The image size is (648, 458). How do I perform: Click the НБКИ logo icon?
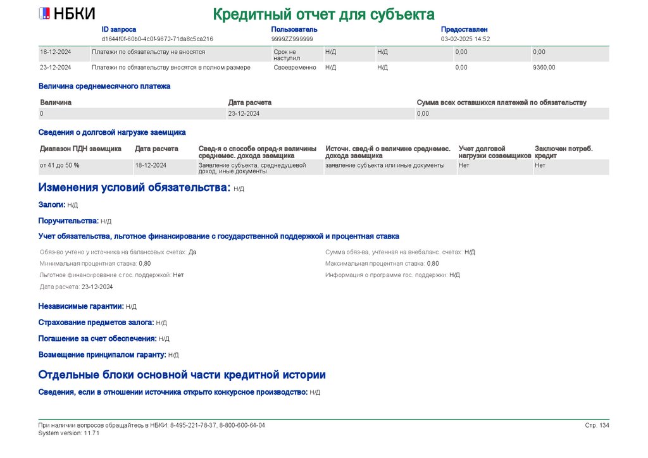click(x=44, y=14)
